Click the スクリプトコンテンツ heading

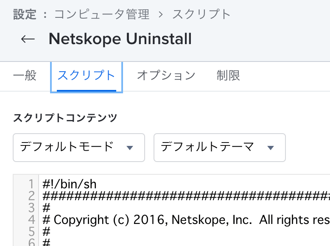tap(65, 118)
